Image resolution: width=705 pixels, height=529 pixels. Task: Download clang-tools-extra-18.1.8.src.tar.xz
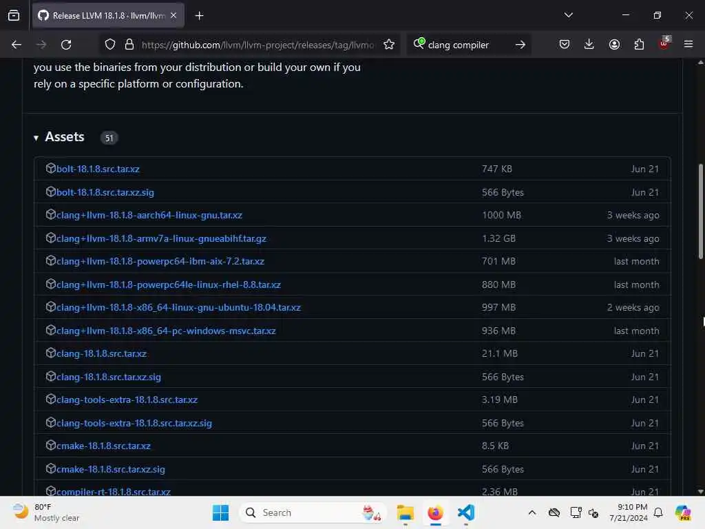point(127,400)
